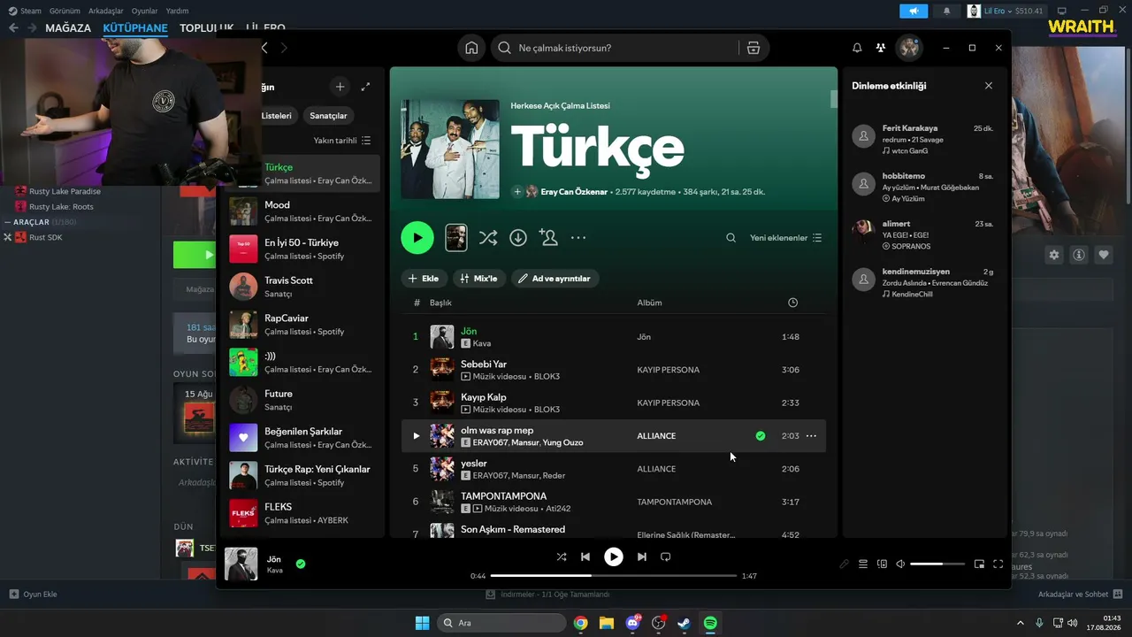
Task: Open the Oyunlar menu in Steam
Action: [x=145, y=11]
